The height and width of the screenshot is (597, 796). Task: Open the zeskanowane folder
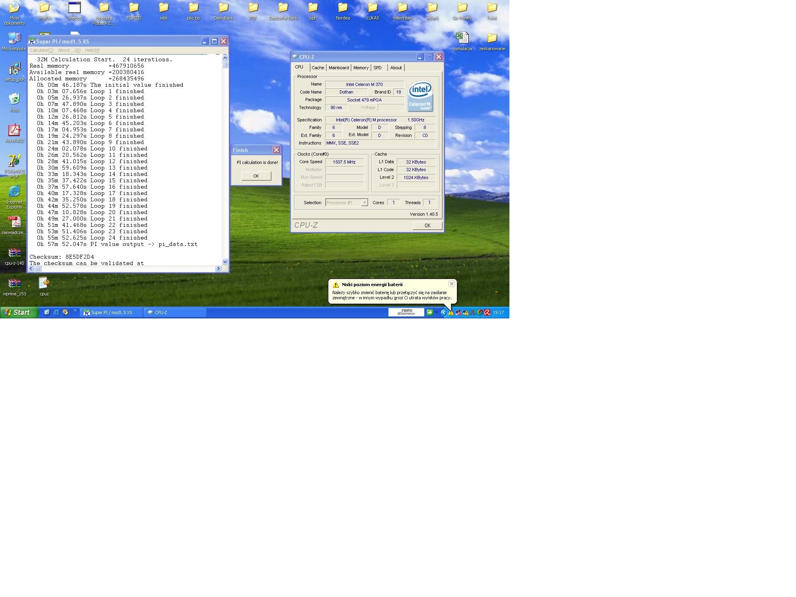492,41
